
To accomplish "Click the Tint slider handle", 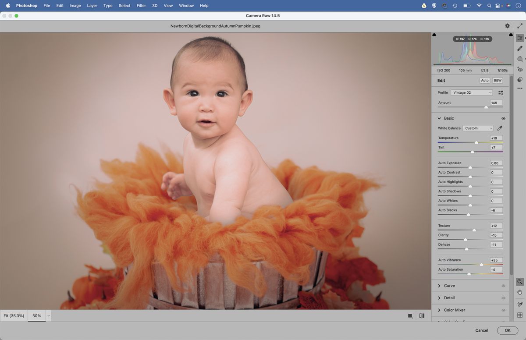I will tap(472, 152).
